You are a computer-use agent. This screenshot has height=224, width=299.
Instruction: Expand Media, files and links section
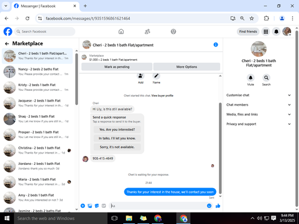pos(258,114)
